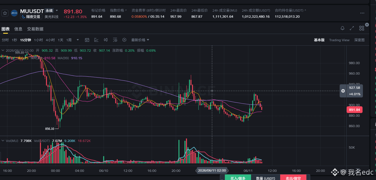Click the 标记价格 value 891.64
The image size is (376, 180).
coord(97,17)
